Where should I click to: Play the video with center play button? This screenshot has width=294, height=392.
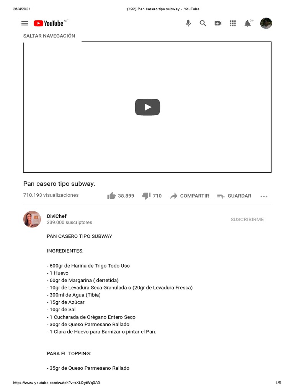[147, 107]
